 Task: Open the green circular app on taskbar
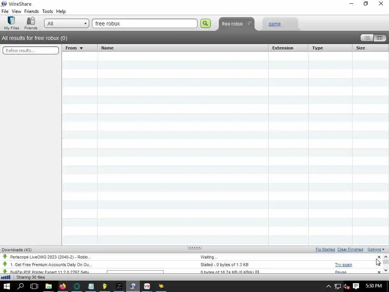coord(77,286)
